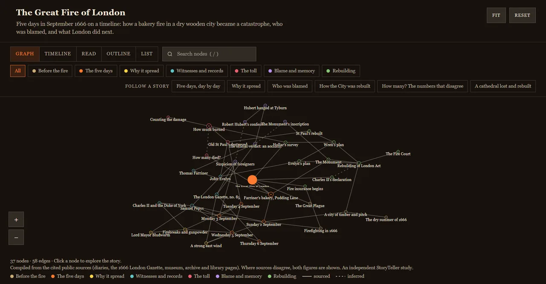546x284 pixels.
Task: Click the search magnifier icon
Action: [x=170, y=54]
